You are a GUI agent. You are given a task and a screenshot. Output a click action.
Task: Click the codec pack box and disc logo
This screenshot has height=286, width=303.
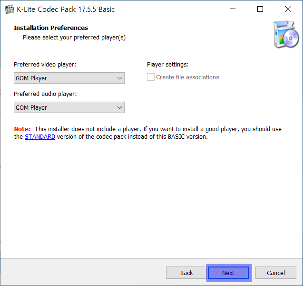pyautogui.click(x=286, y=34)
